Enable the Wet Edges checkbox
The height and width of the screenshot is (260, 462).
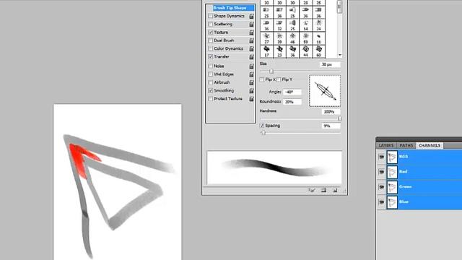click(210, 74)
